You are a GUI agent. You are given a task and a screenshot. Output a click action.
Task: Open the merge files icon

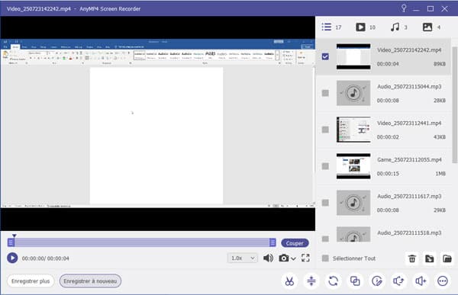point(355,281)
